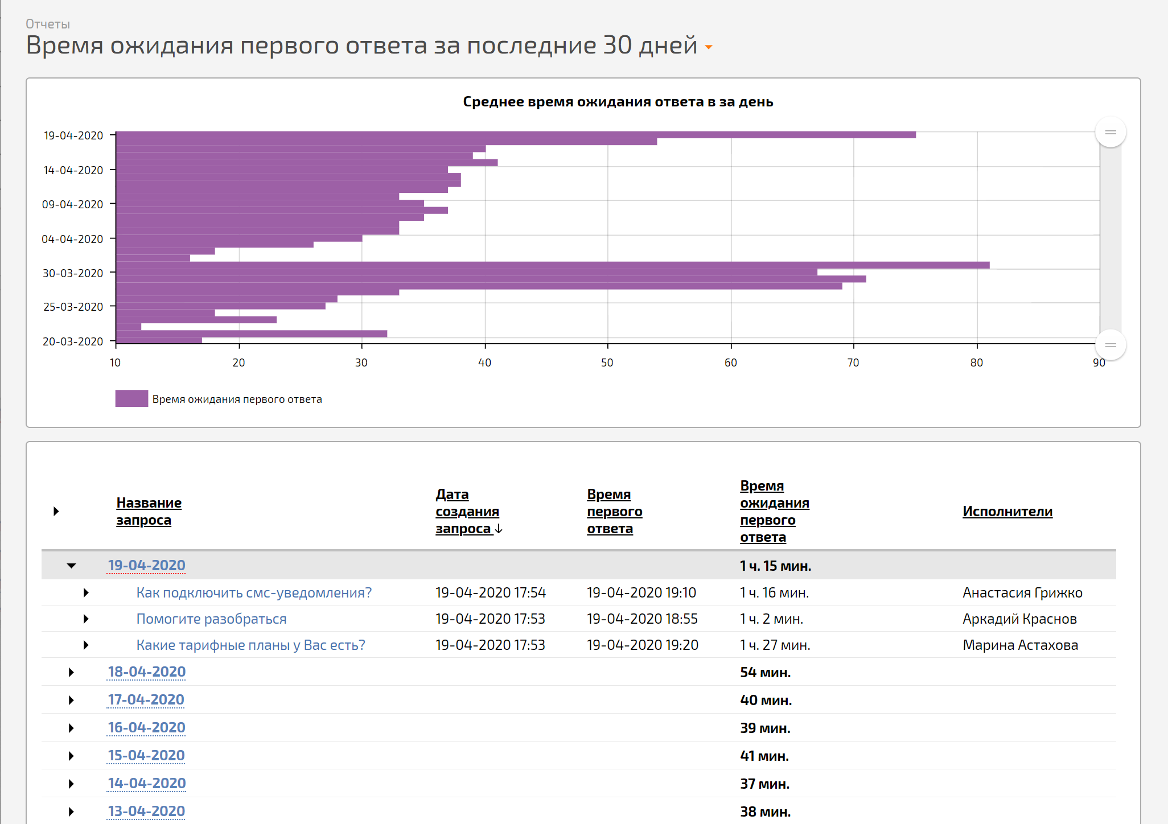Viewport: 1168px width, 824px height.
Task: Open request Какие тарифные планы у Вас есть?
Action: pos(250,645)
